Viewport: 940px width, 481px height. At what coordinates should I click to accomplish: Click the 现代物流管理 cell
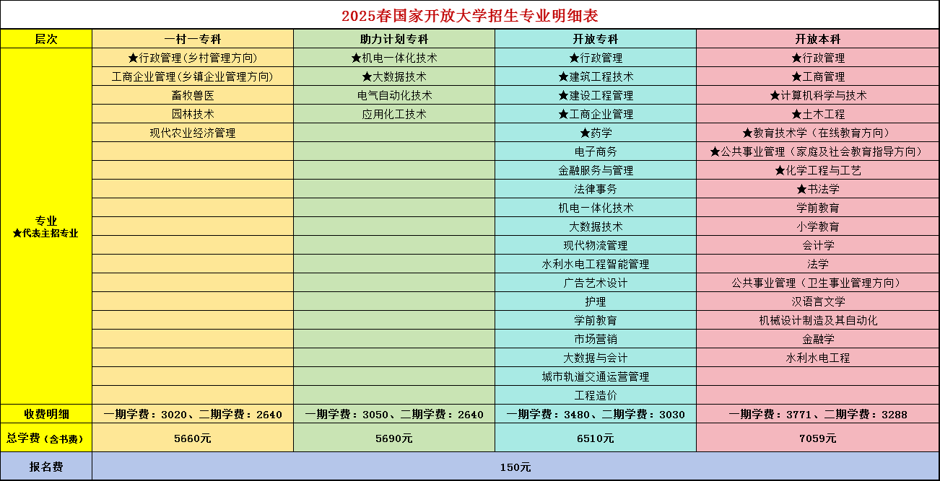pyautogui.click(x=596, y=245)
